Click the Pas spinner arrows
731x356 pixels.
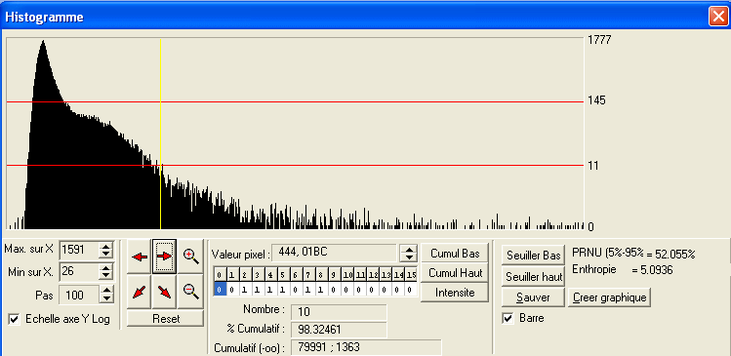click(106, 295)
